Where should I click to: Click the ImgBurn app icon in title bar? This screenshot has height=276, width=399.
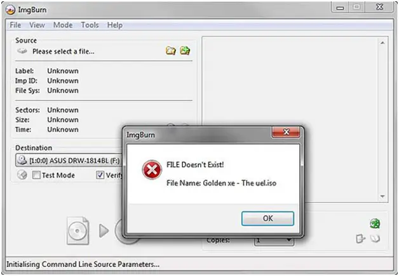pyautogui.click(x=10, y=10)
